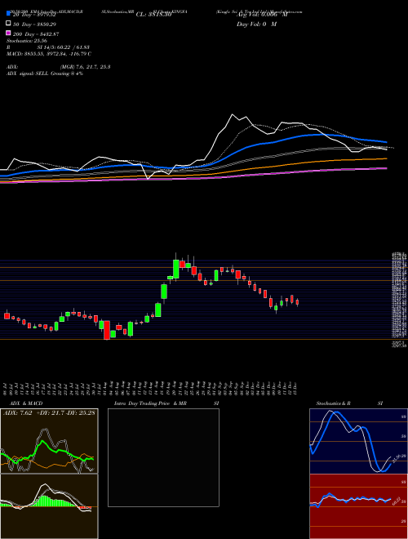Viewport: 408px width, 539px height.
Task: Click the magenta 200 Day legend swatch
Action: [x=9, y=33]
